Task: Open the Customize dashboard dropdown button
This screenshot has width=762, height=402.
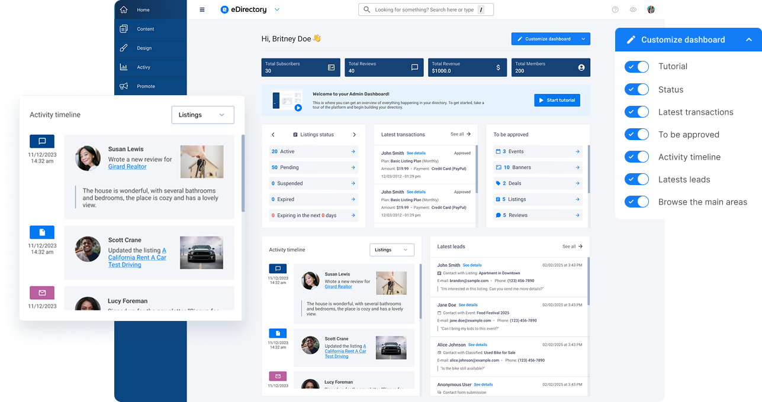Action: pyautogui.click(x=551, y=39)
